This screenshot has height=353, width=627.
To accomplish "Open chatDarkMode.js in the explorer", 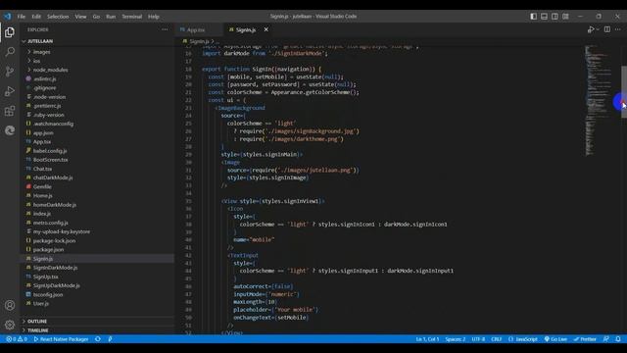I will click(x=53, y=177).
